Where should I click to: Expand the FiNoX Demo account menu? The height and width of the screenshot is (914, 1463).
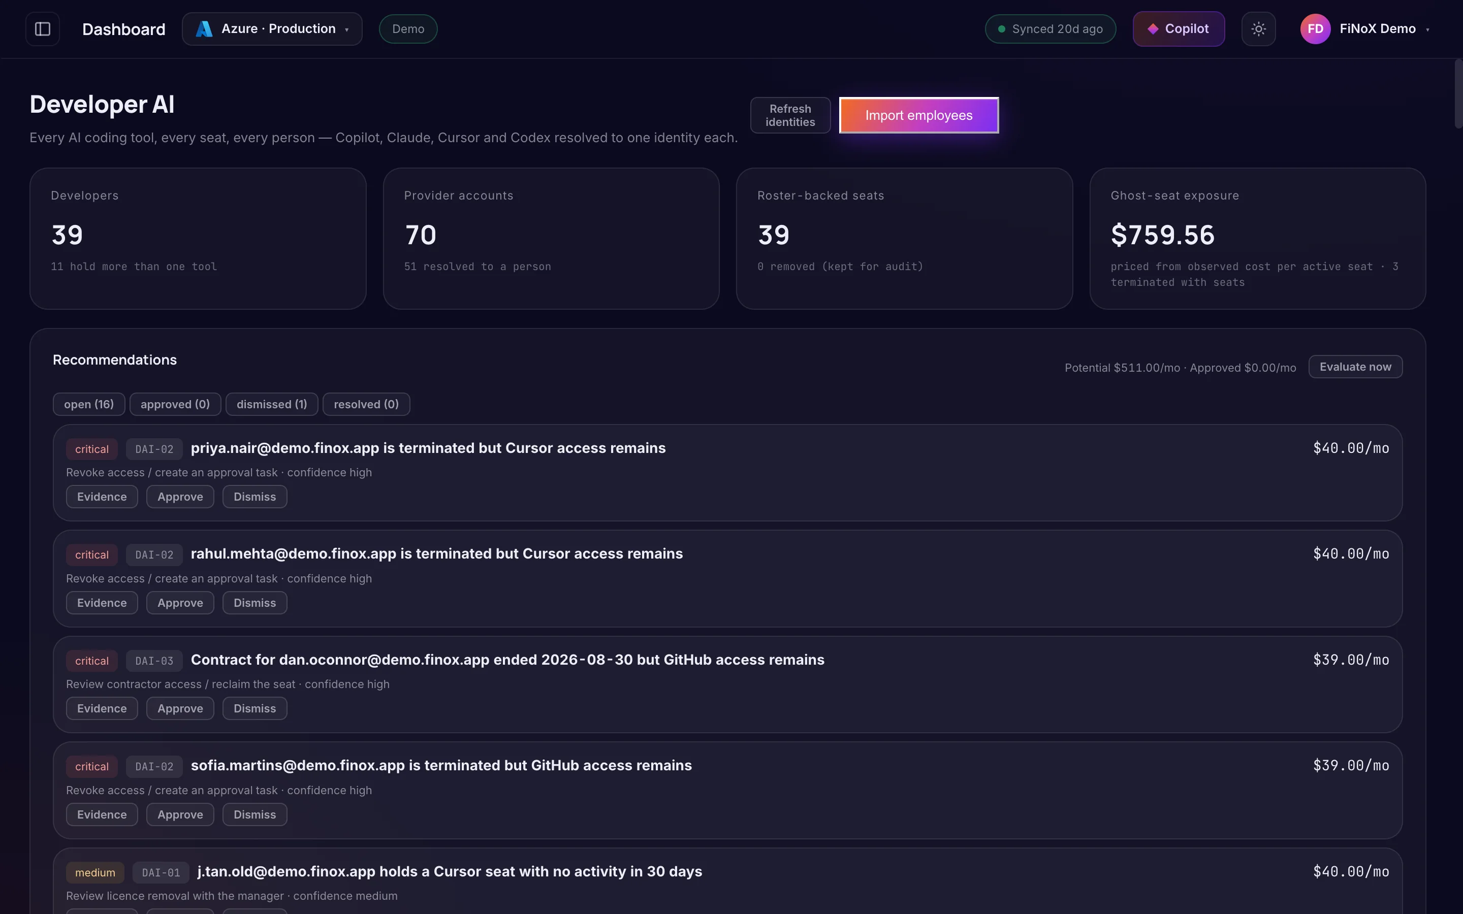pyautogui.click(x=1365, y=29)
